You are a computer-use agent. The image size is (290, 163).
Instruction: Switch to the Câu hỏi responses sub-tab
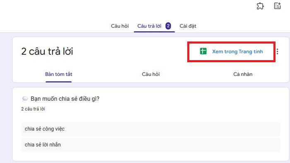[151, 74]
